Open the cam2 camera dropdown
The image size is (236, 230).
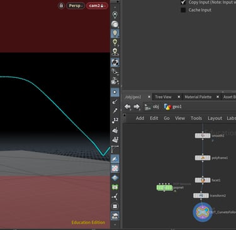click(97, 6)
